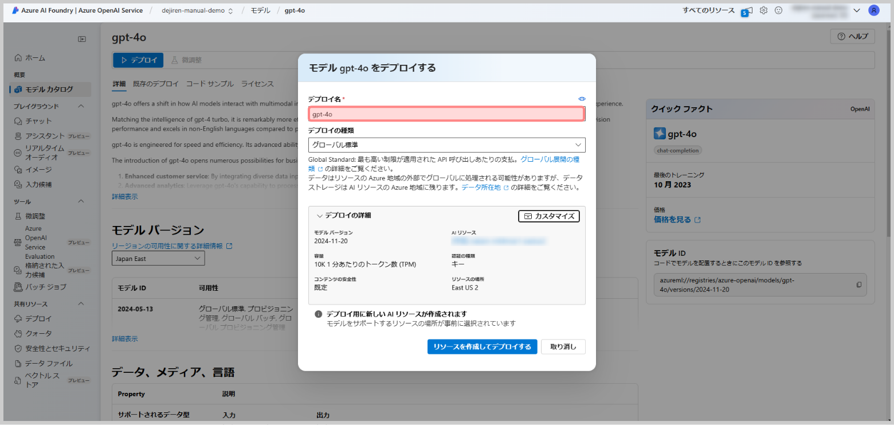
Task: Switch to the コード サンプル tab
Action: pos(210,84)
